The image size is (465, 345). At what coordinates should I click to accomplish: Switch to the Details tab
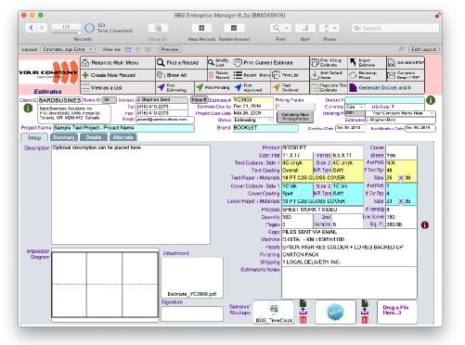(94, 137)
